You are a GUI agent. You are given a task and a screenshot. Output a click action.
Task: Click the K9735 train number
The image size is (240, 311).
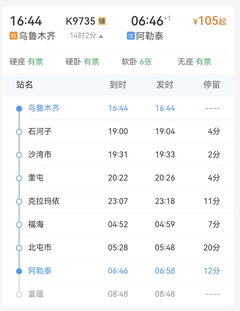click(80, 21)
